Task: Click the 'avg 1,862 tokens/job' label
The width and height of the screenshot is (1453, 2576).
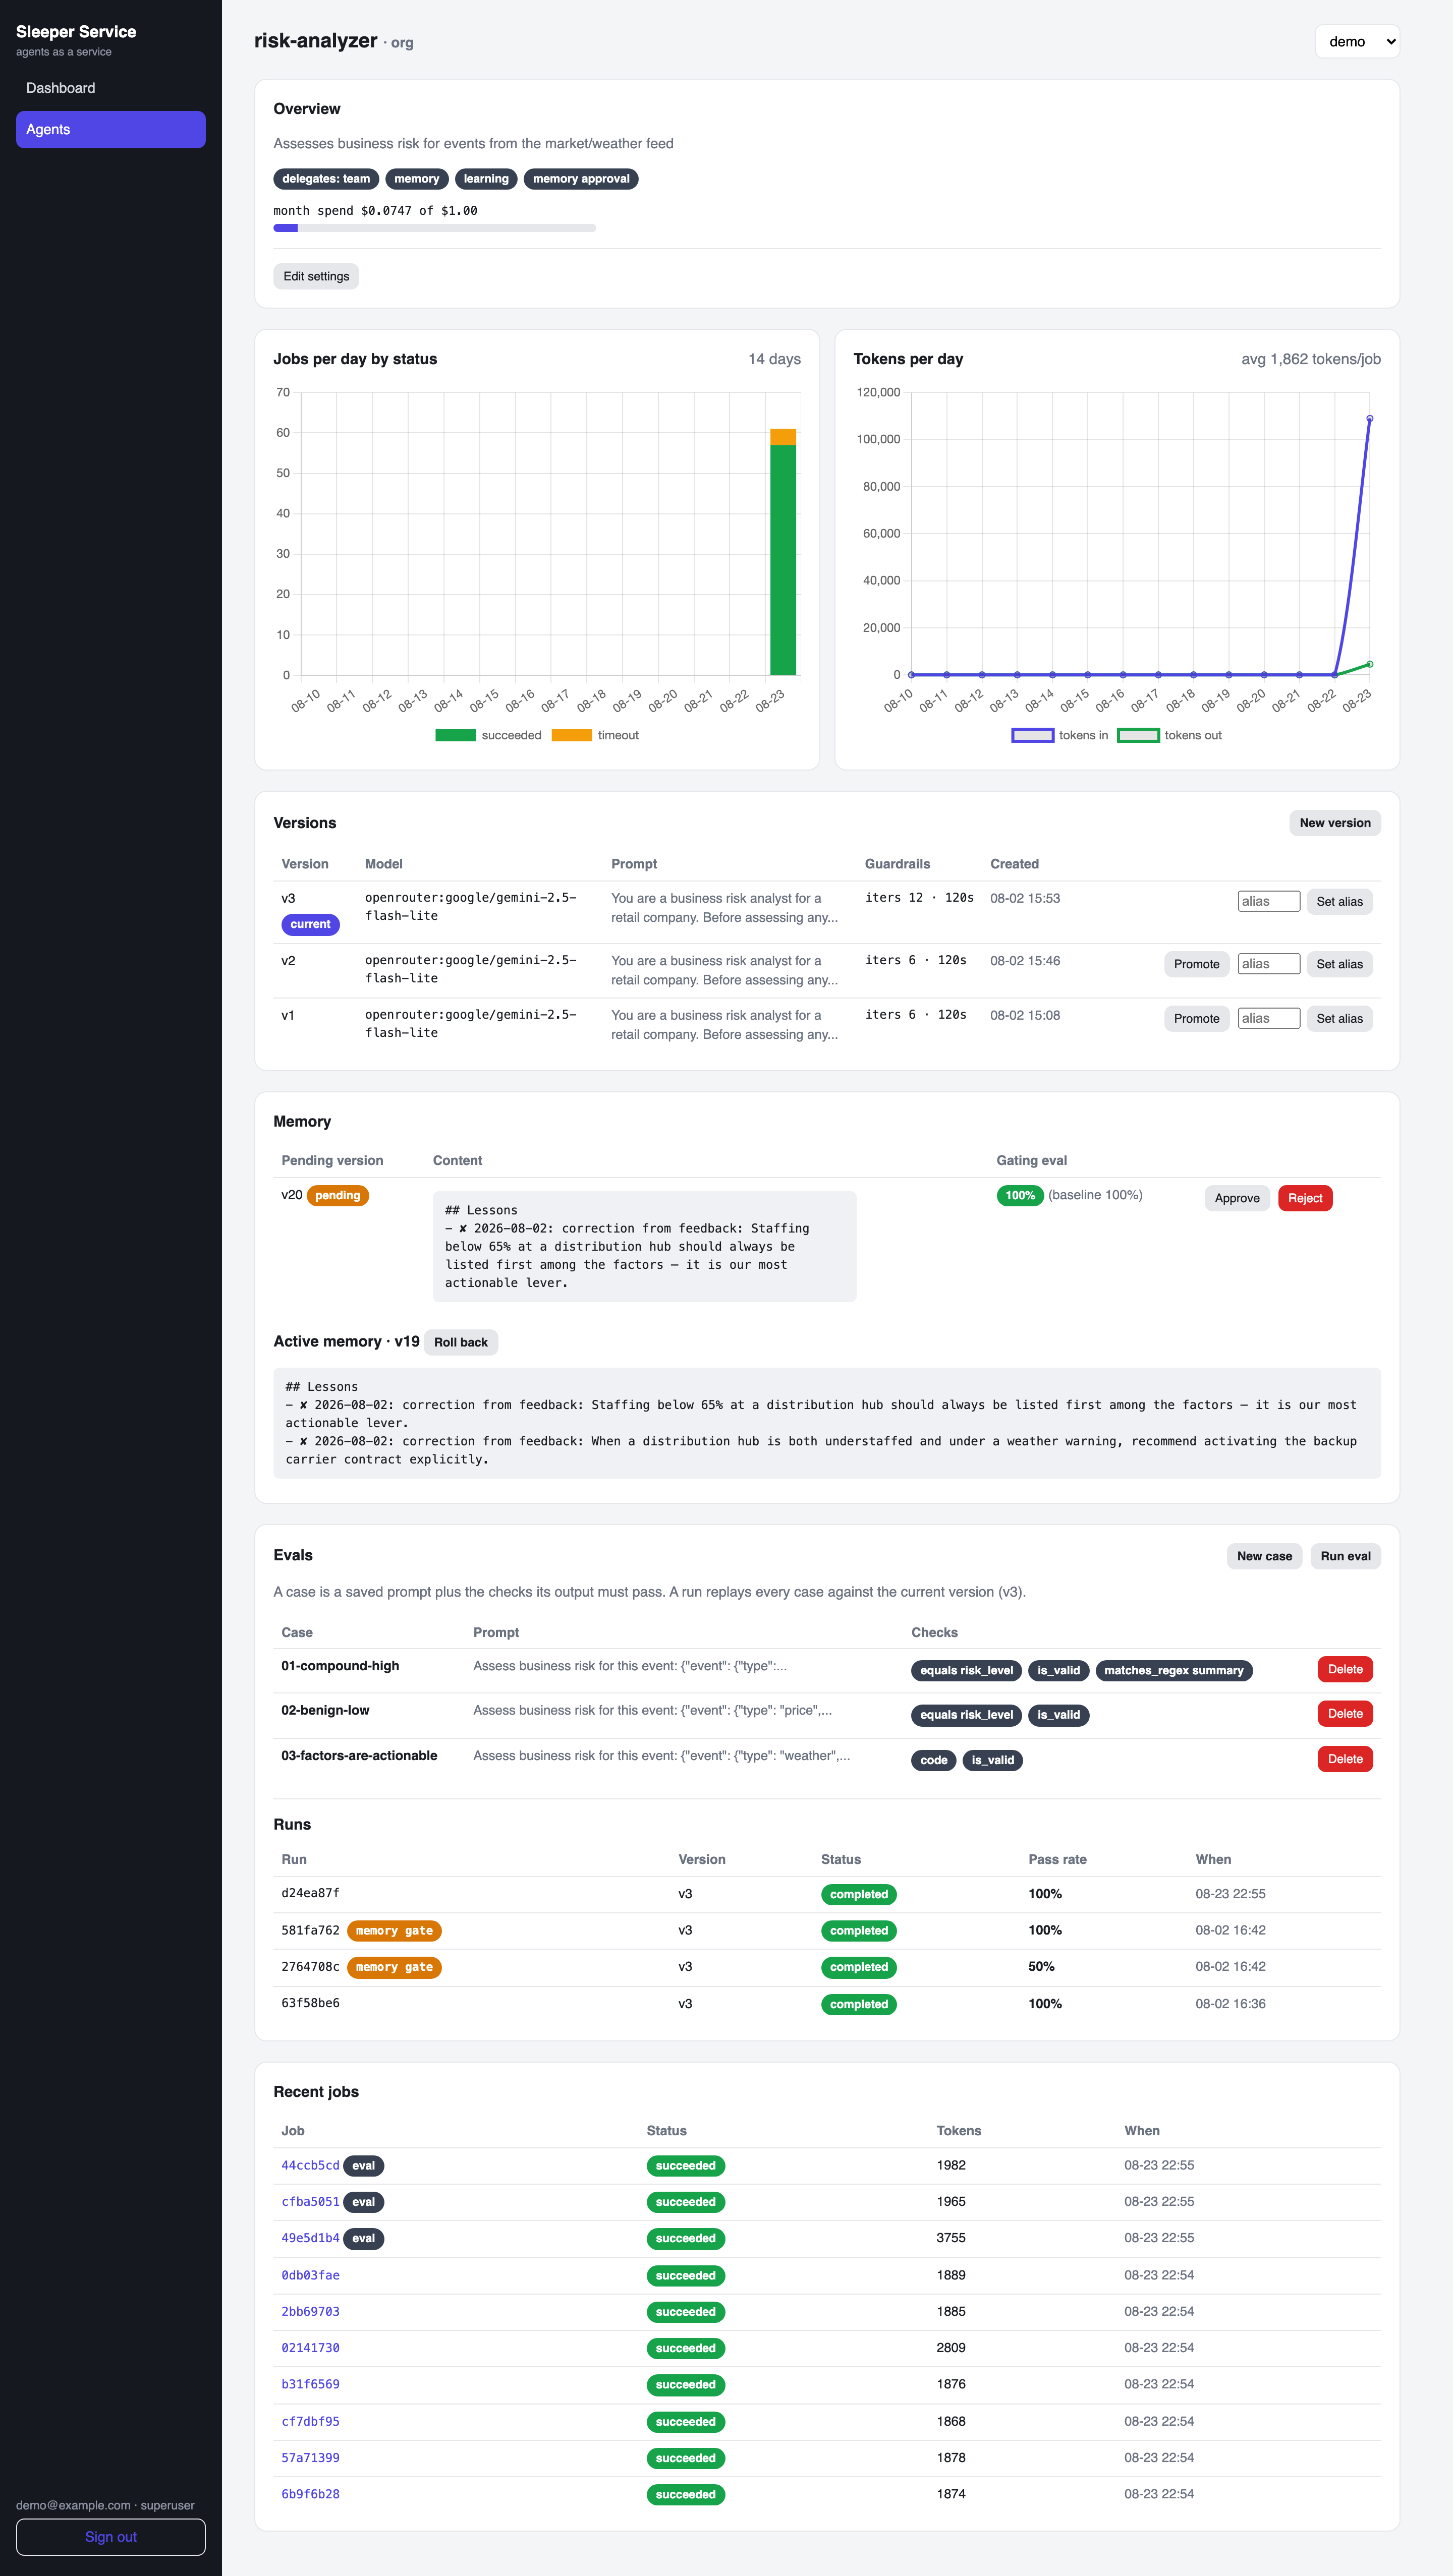Action: pos(1311,360)
